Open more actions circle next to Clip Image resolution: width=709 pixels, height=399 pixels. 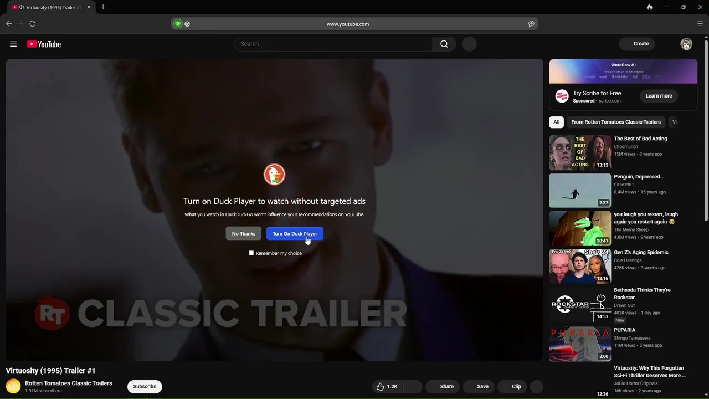tap(536, 387)
